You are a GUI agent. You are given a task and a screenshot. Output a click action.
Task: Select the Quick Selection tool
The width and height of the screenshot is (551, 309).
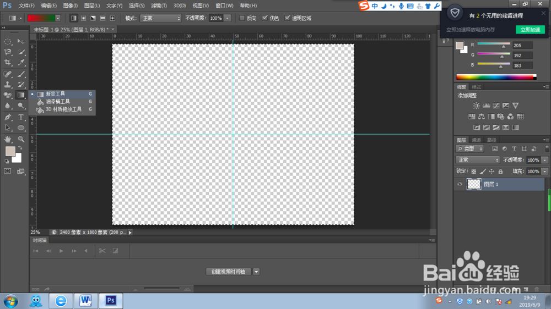click(x=21, y=52)
